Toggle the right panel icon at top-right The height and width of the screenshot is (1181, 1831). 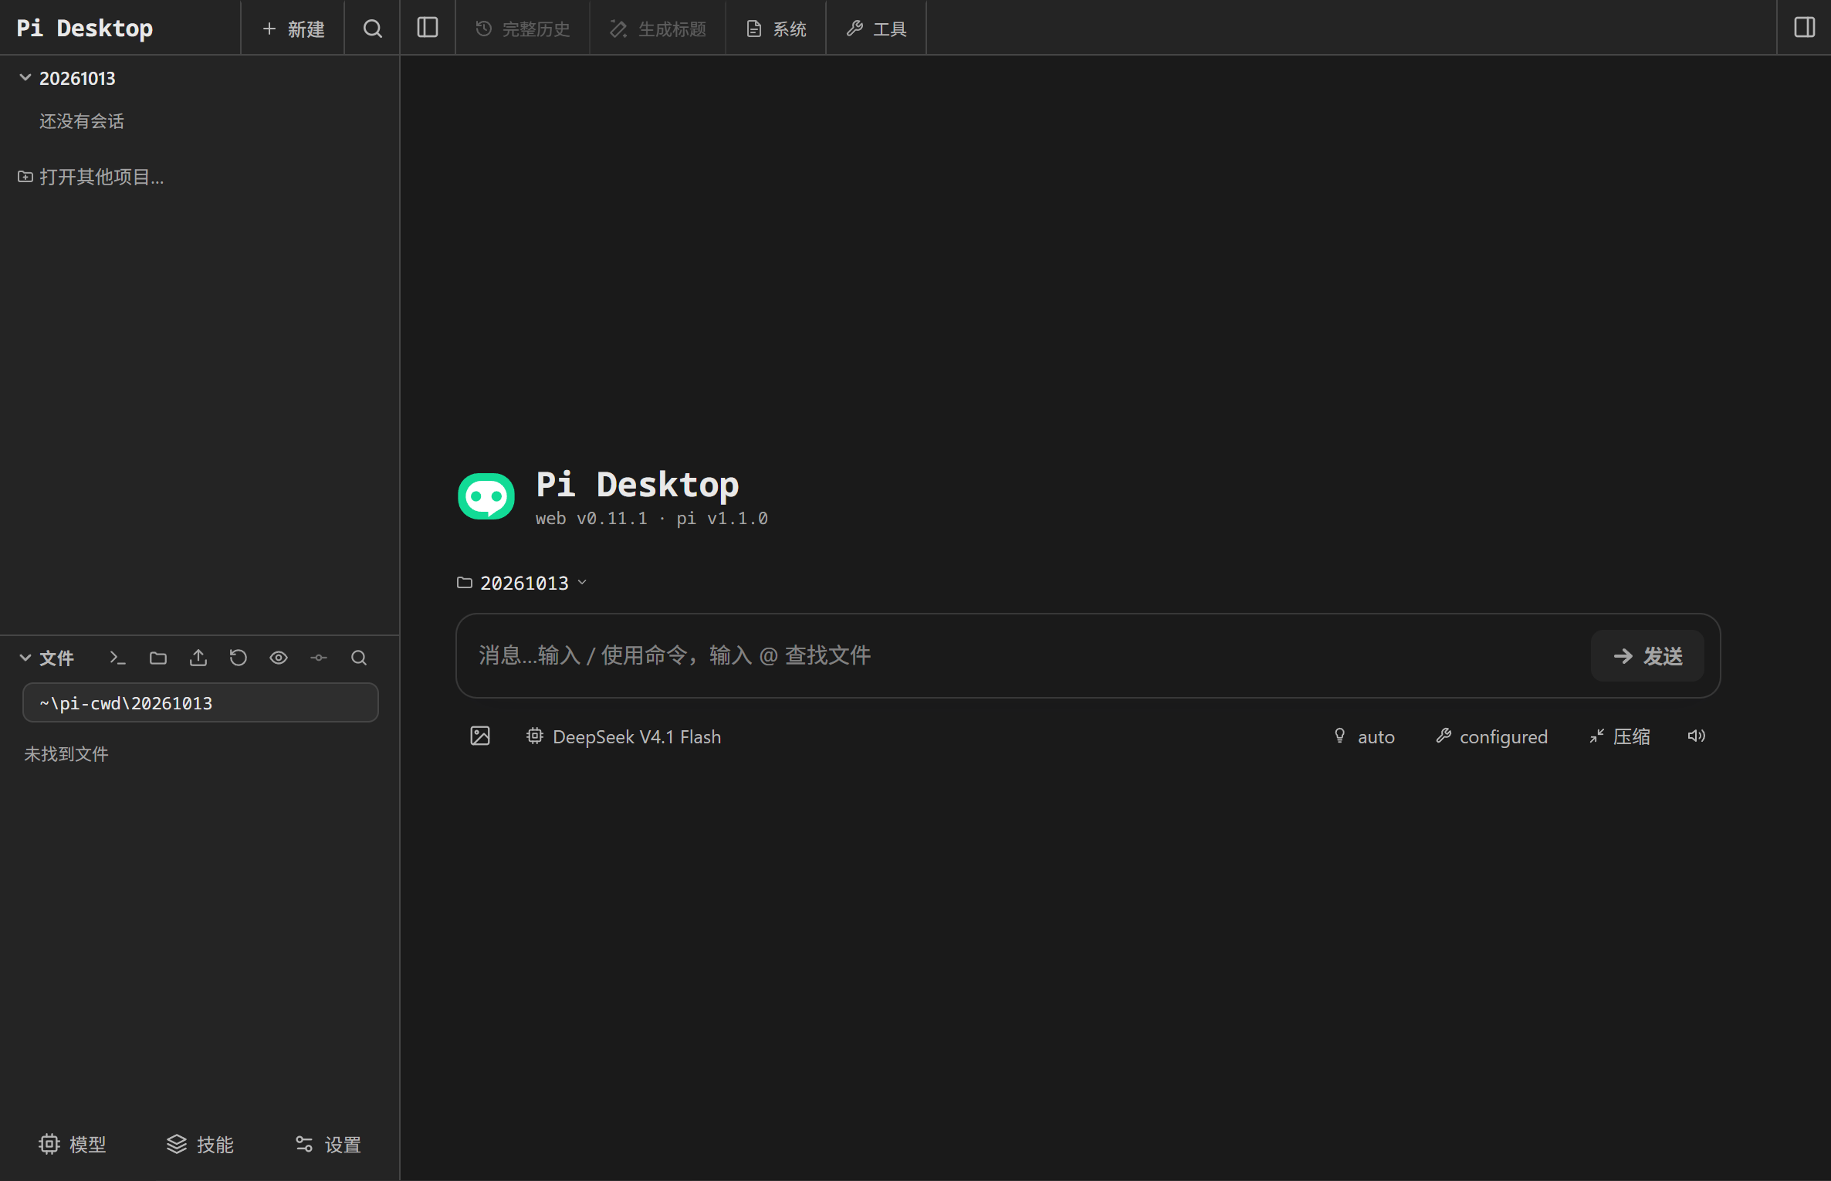1804,28
